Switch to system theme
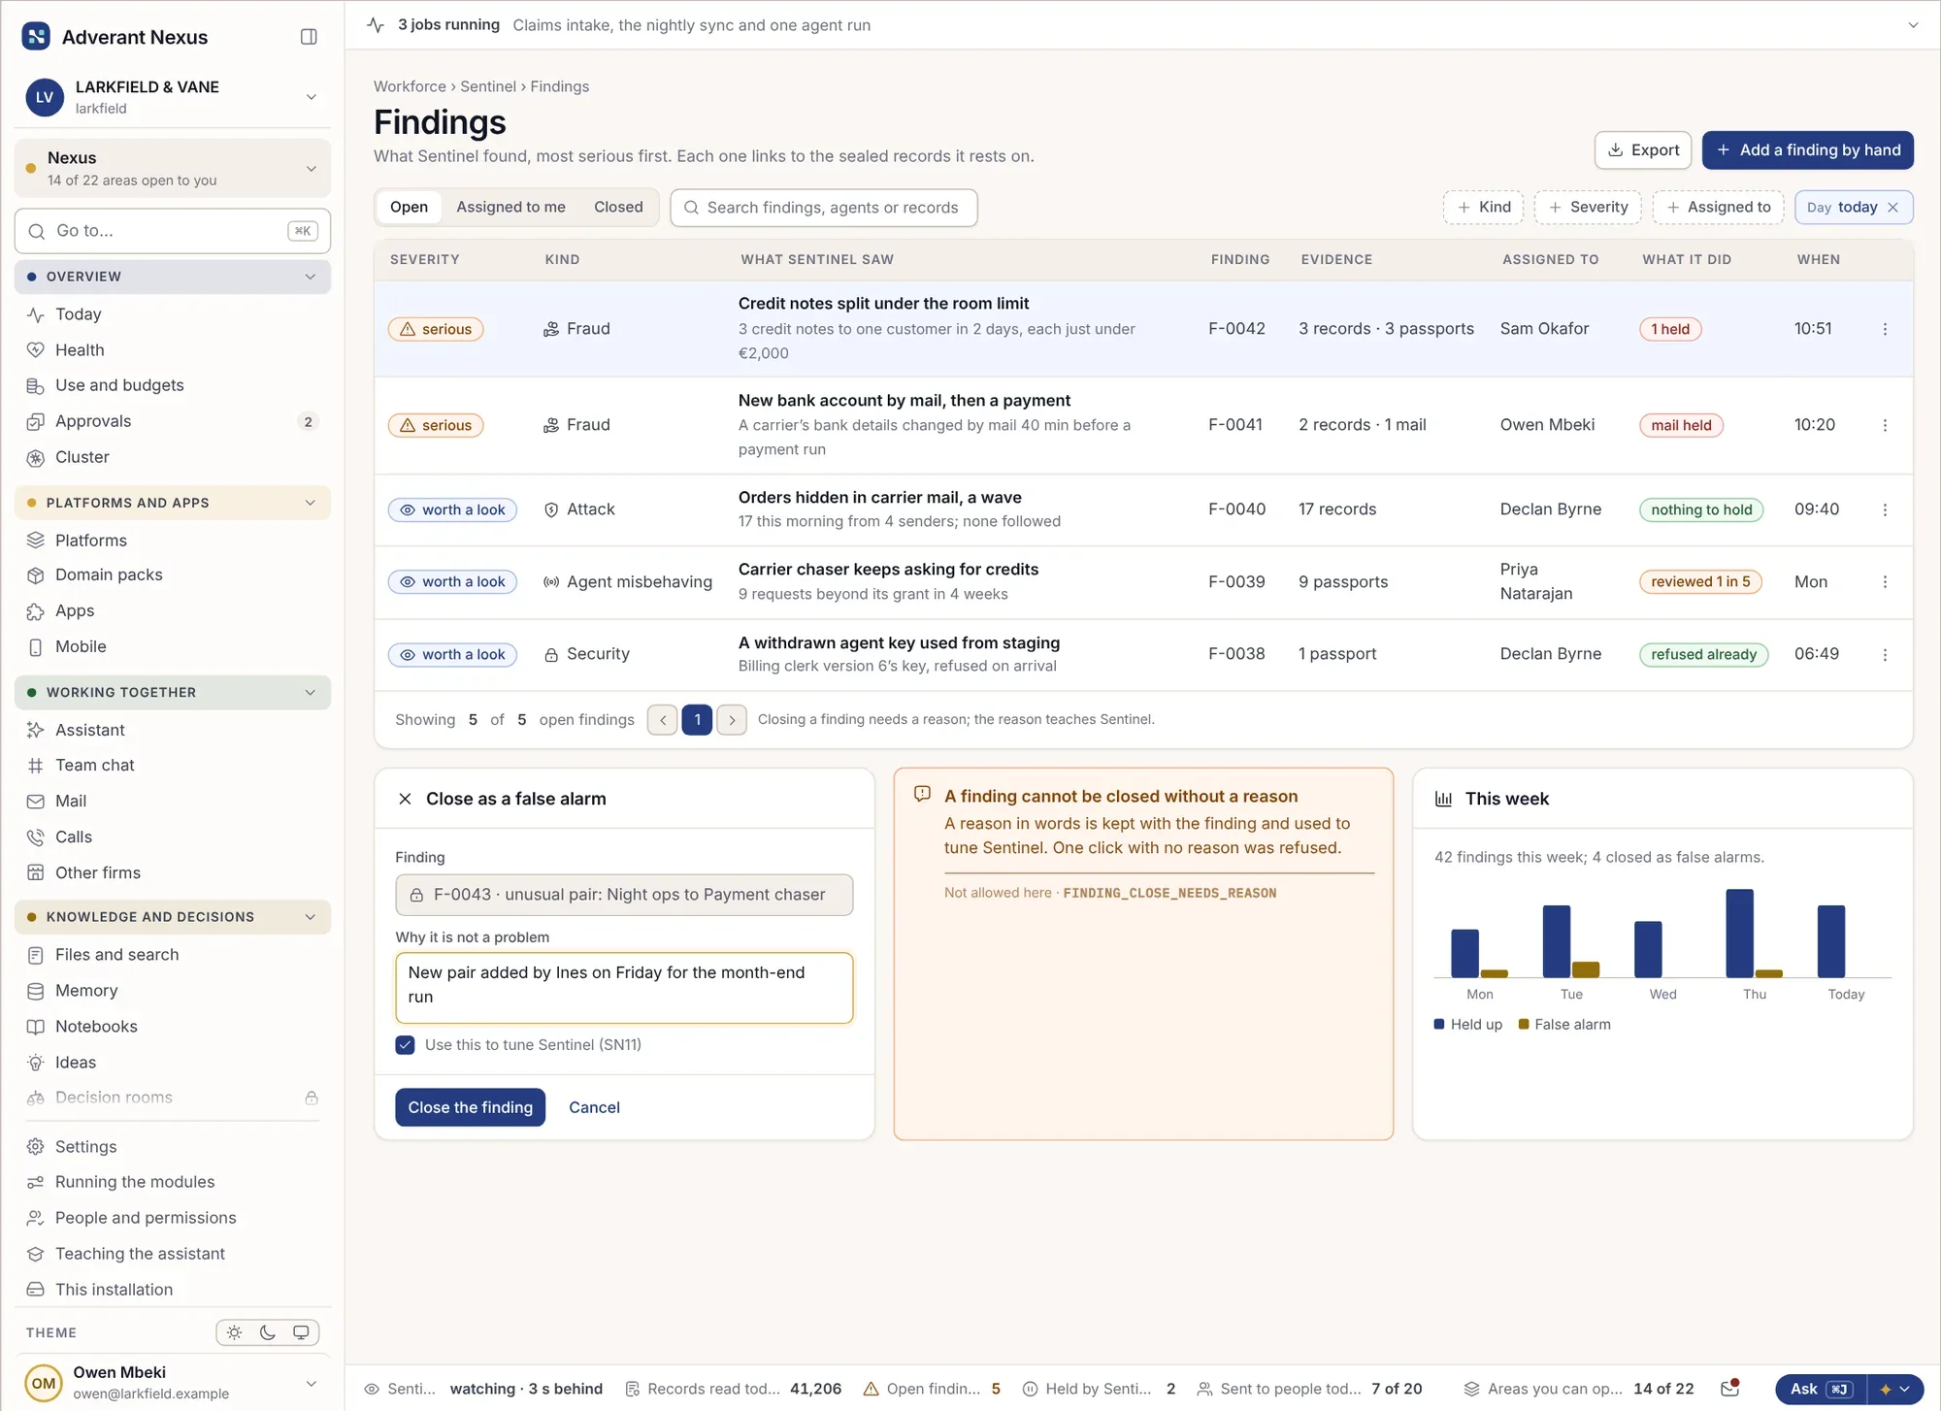1941x1411 pixels. point(301,1332)
